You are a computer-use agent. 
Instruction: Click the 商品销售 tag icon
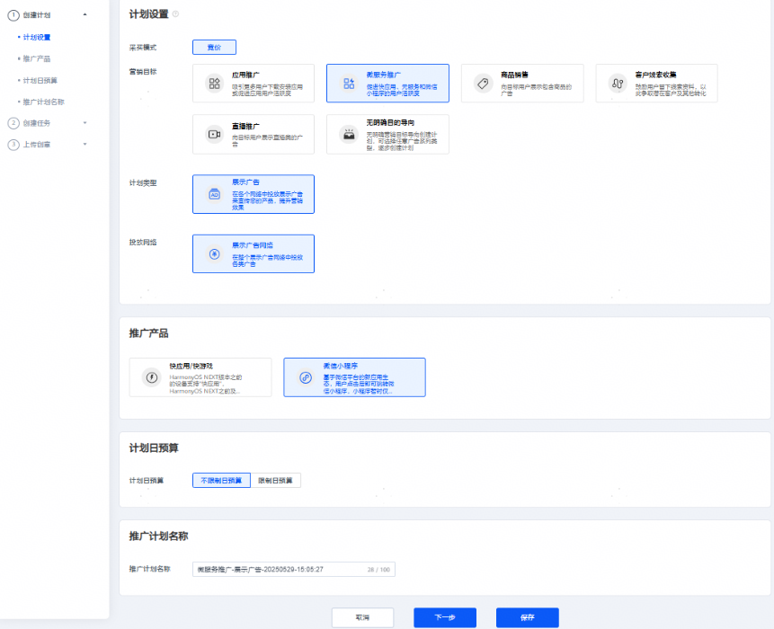(x=484, y=84)
